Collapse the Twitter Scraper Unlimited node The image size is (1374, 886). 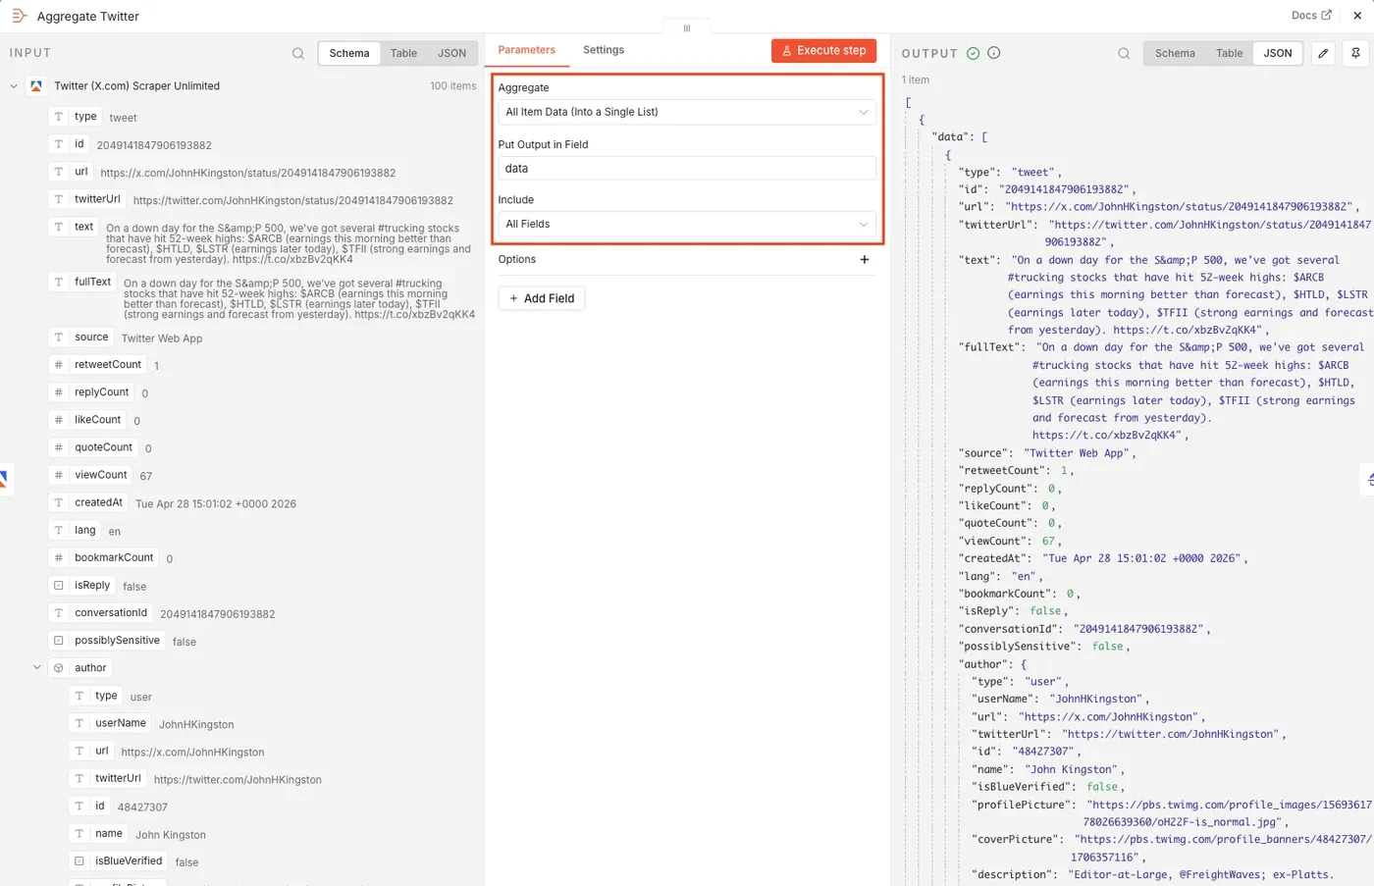(x=14, y=86)
